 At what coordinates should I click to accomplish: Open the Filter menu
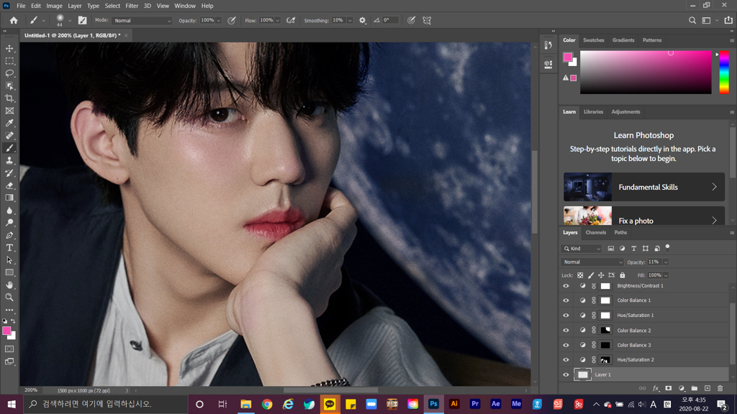pyautogui.click(x=132, y=6)
